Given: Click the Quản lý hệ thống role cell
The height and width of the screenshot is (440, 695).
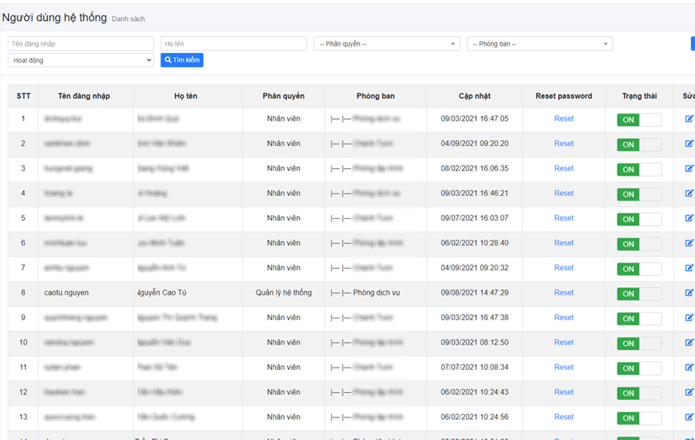Looking at the screenshot, I should pos(284,293).
